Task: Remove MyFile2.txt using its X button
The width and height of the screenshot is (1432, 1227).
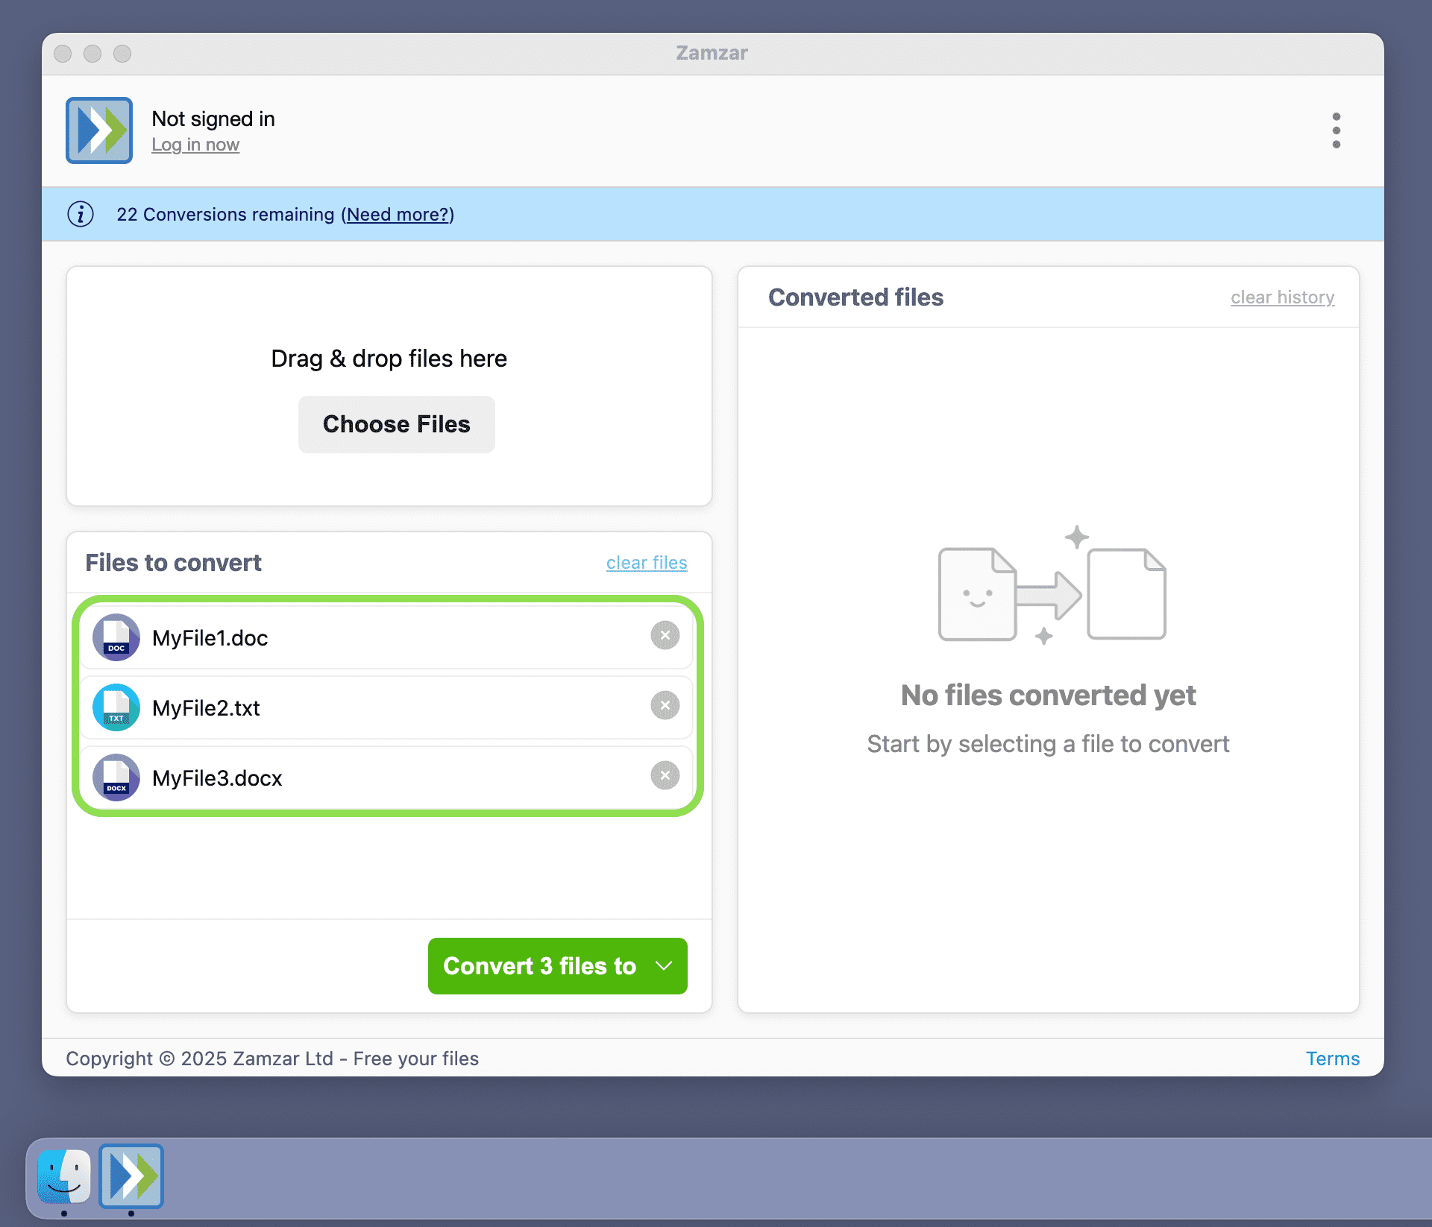Action: pyautogui.click(x=665, y=705)
